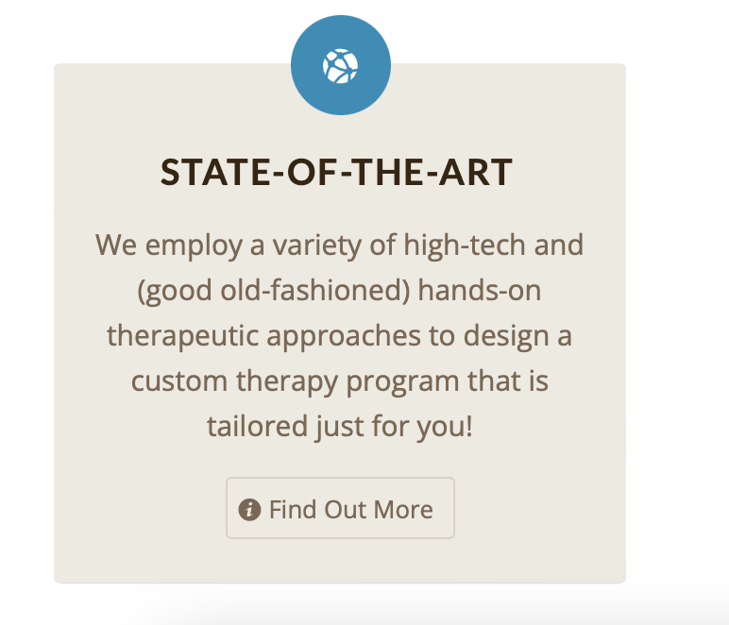Click the word "Find" on the button

pyautogui.click(x=292, y=510)
